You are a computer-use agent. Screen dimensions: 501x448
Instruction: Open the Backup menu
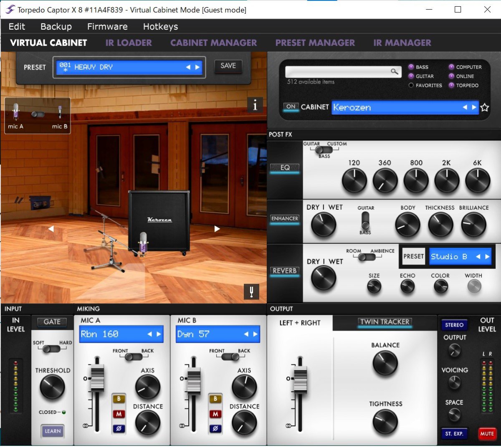(56, 27)
